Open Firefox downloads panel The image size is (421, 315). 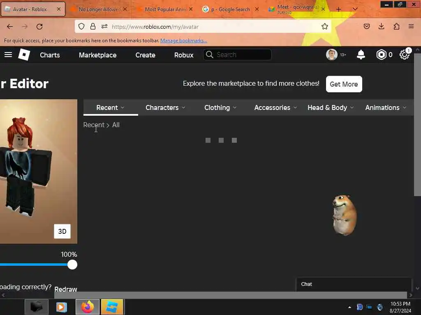[381, 26]
